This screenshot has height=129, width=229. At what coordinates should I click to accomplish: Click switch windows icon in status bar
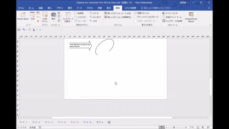(x=208, y=128)
